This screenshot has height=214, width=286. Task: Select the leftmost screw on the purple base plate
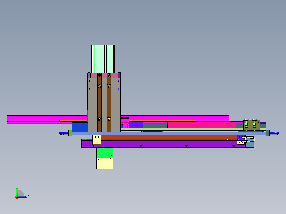pyautogui.click(x=94, y=146)
